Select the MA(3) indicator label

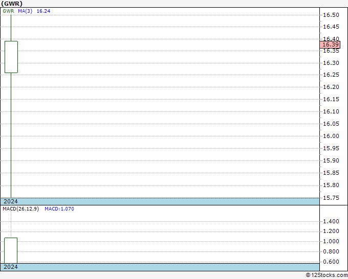pyautogui.click(x=25, y=11)
